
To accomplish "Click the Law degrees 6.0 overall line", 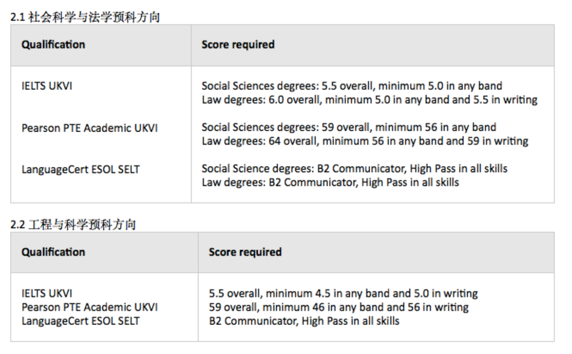I will [369, 100].
